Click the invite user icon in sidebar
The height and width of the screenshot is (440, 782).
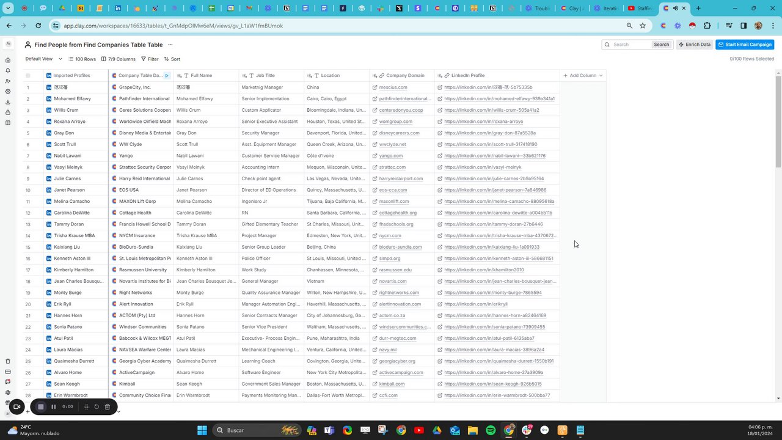pos(8,81)
